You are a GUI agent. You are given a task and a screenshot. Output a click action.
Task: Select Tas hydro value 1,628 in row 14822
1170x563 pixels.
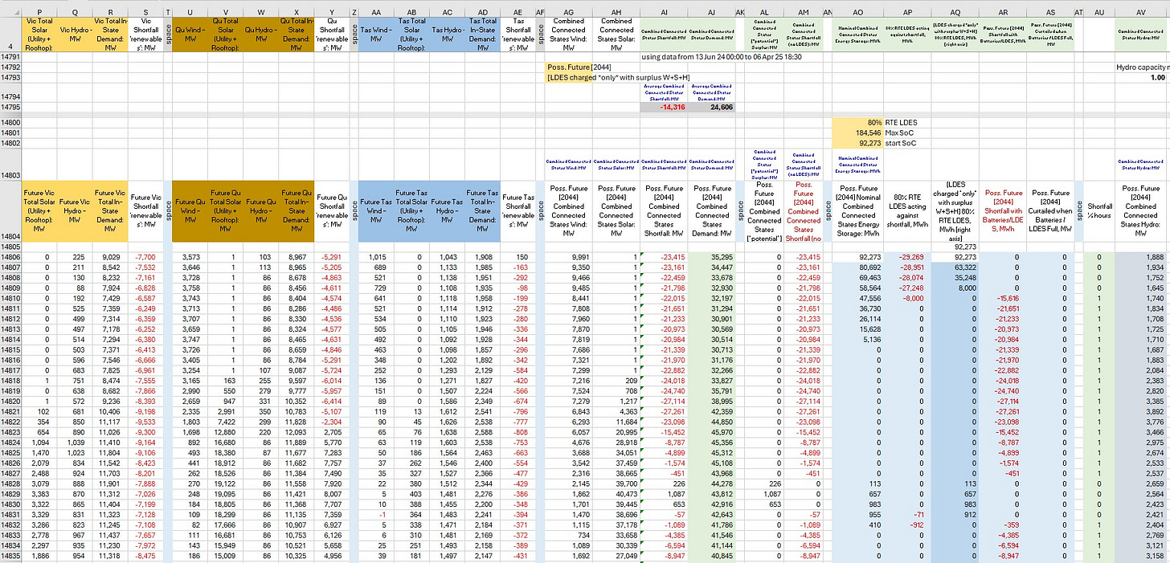coord(447,421)
